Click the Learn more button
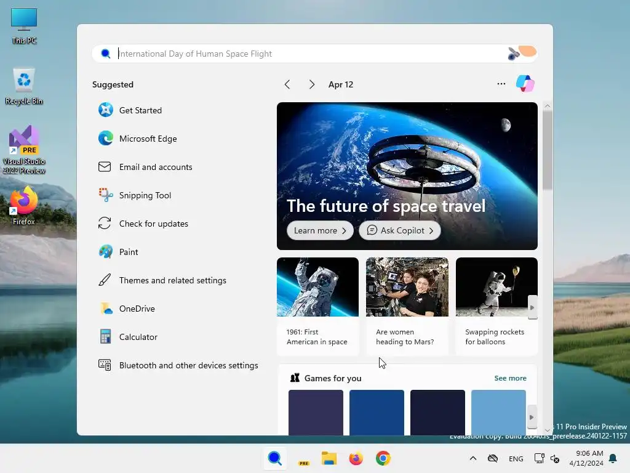Viewport: 630px width, 473px height. point(320,230)
